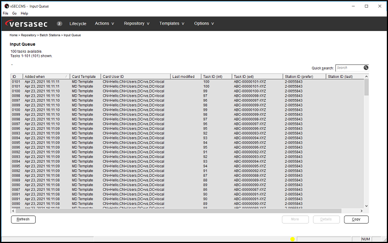
Task: Click the Versasec logo in header
Action: point(29,23)
